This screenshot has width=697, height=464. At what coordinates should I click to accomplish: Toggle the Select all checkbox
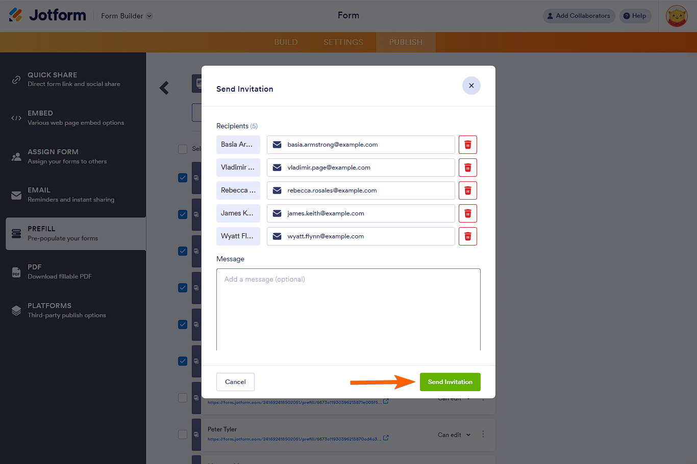(x=183, y=149)
